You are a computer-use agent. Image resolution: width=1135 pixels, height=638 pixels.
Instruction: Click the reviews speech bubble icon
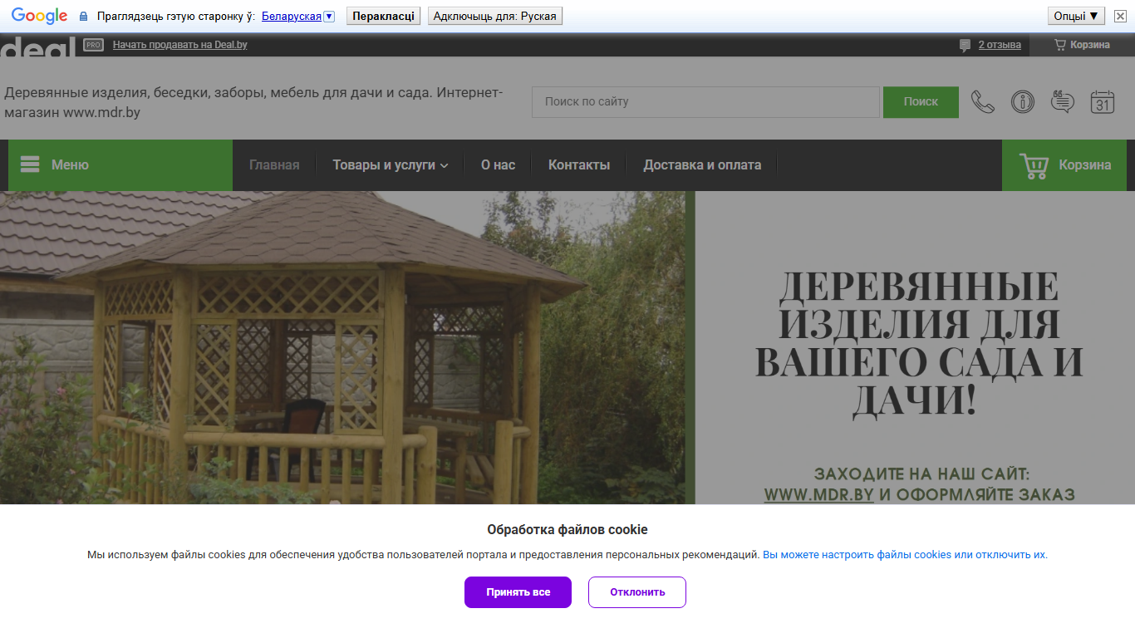[965, 45]
